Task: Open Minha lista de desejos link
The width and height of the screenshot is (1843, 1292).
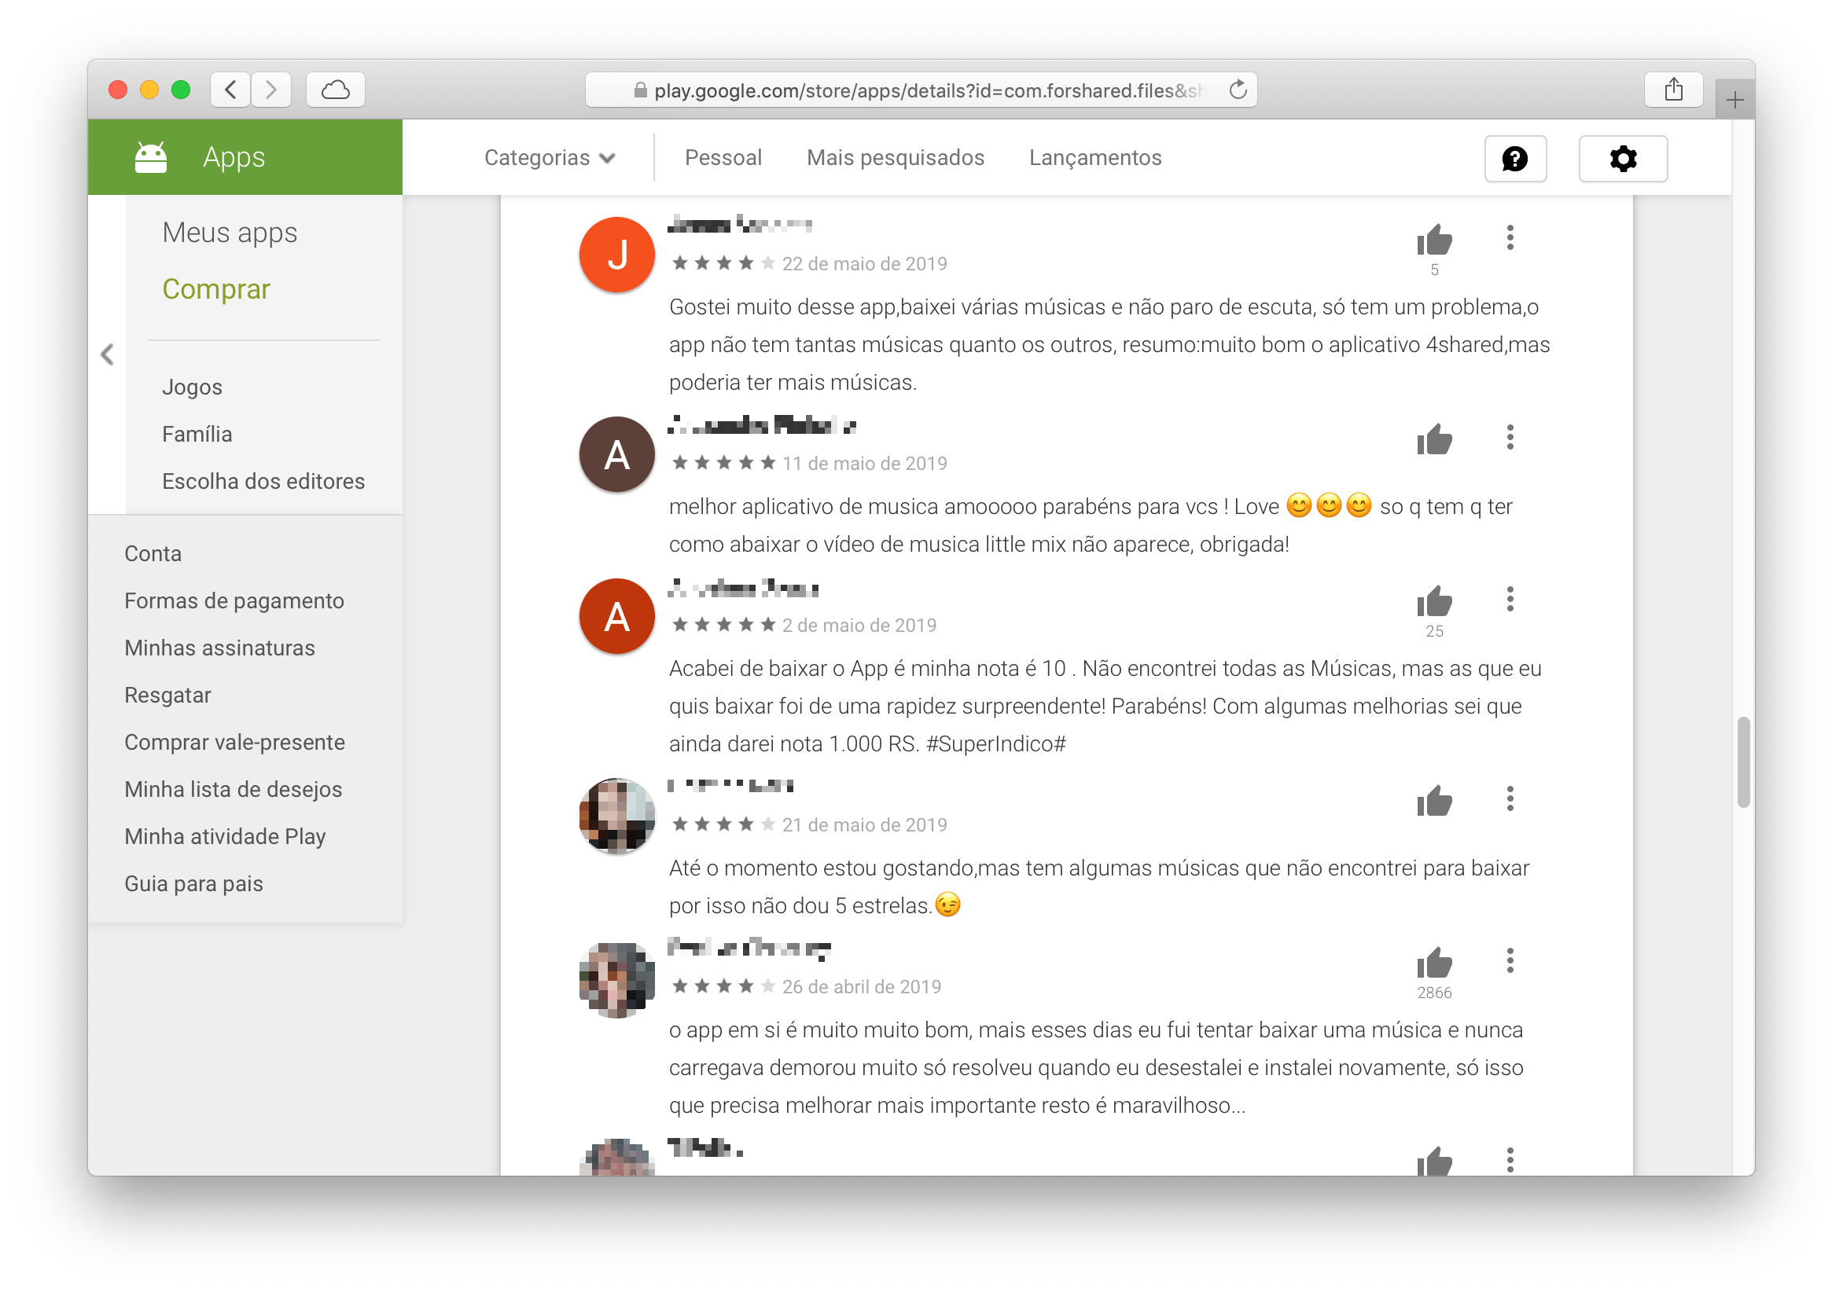Action: (x=233, y=789)
